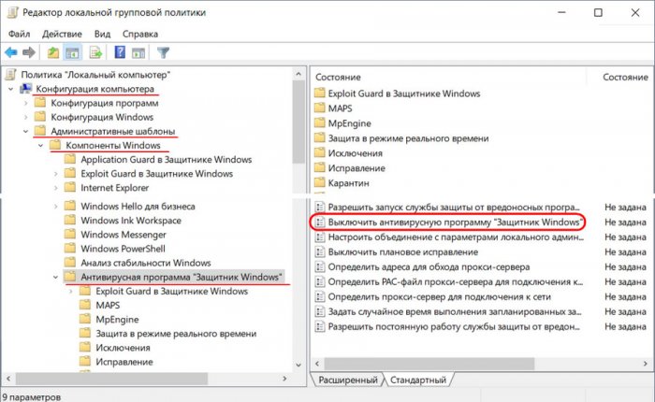Click the folder icon next to MpEngine in right pane
655x402 pixels.
320,123
